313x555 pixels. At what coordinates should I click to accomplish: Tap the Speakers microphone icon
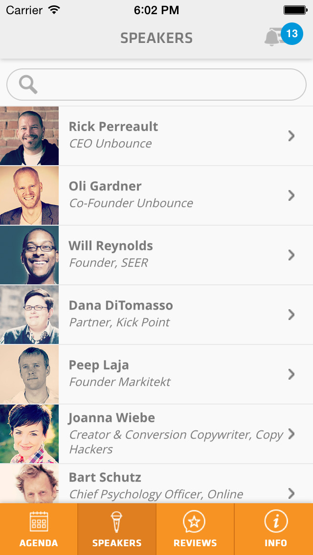click(x=117, y=522)
